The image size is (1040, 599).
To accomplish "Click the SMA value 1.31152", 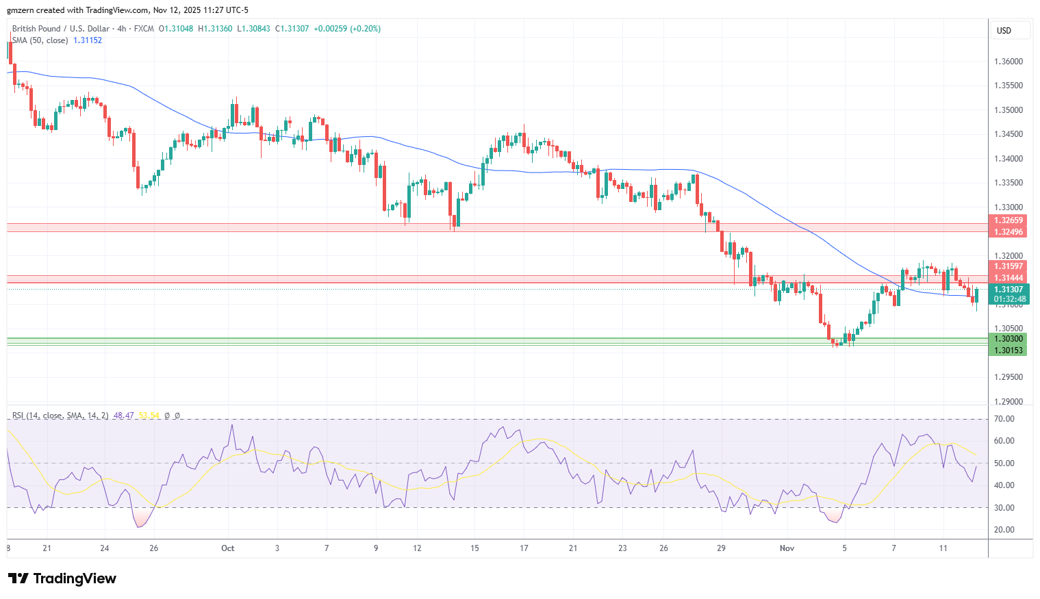I will pyautogui.click(x=88, y=40).
